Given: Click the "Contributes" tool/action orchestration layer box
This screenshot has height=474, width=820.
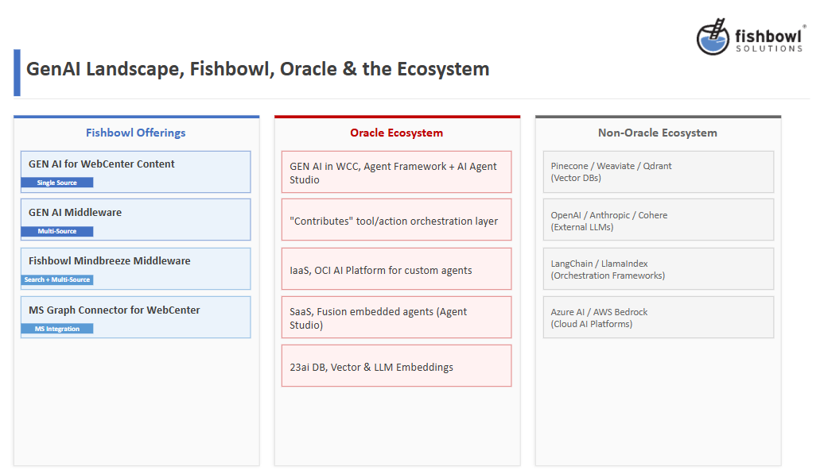Looking at the screenshot, I should point(396,221).
